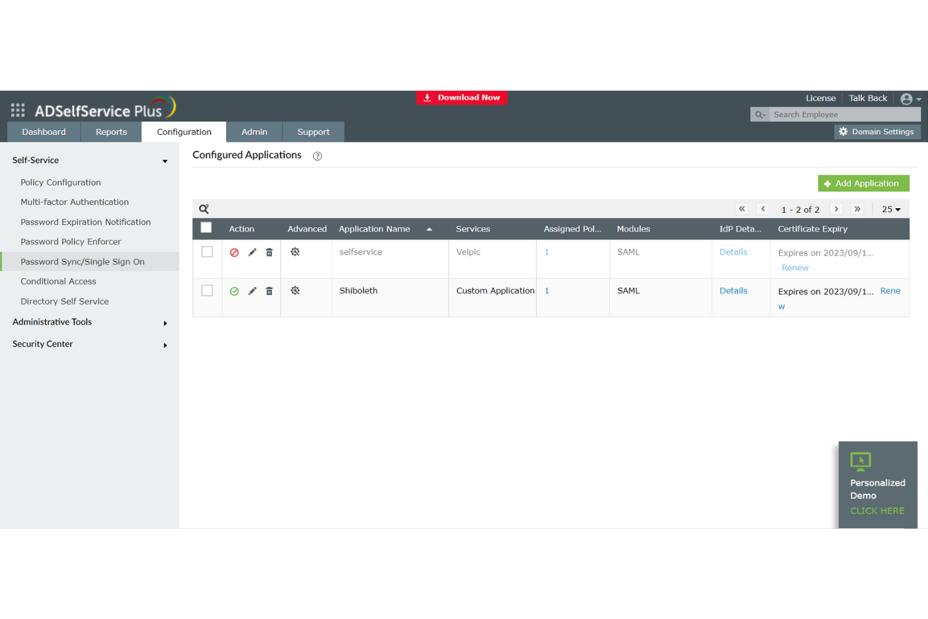Switch to the Admin tab
The width and height of the screenshot is (928, 619).
255,132
